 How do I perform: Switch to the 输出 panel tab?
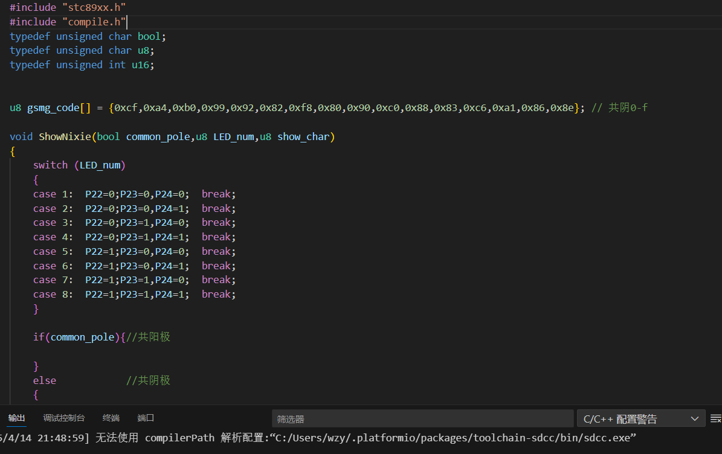click(x=17, y=418)
